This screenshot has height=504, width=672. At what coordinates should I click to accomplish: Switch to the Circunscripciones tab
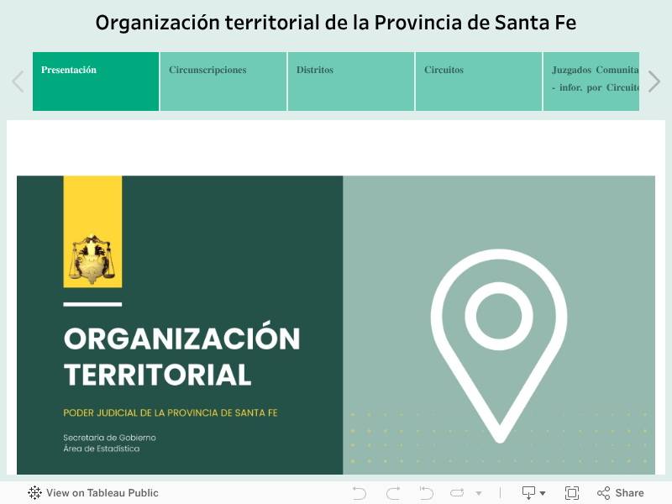point(223,81)
